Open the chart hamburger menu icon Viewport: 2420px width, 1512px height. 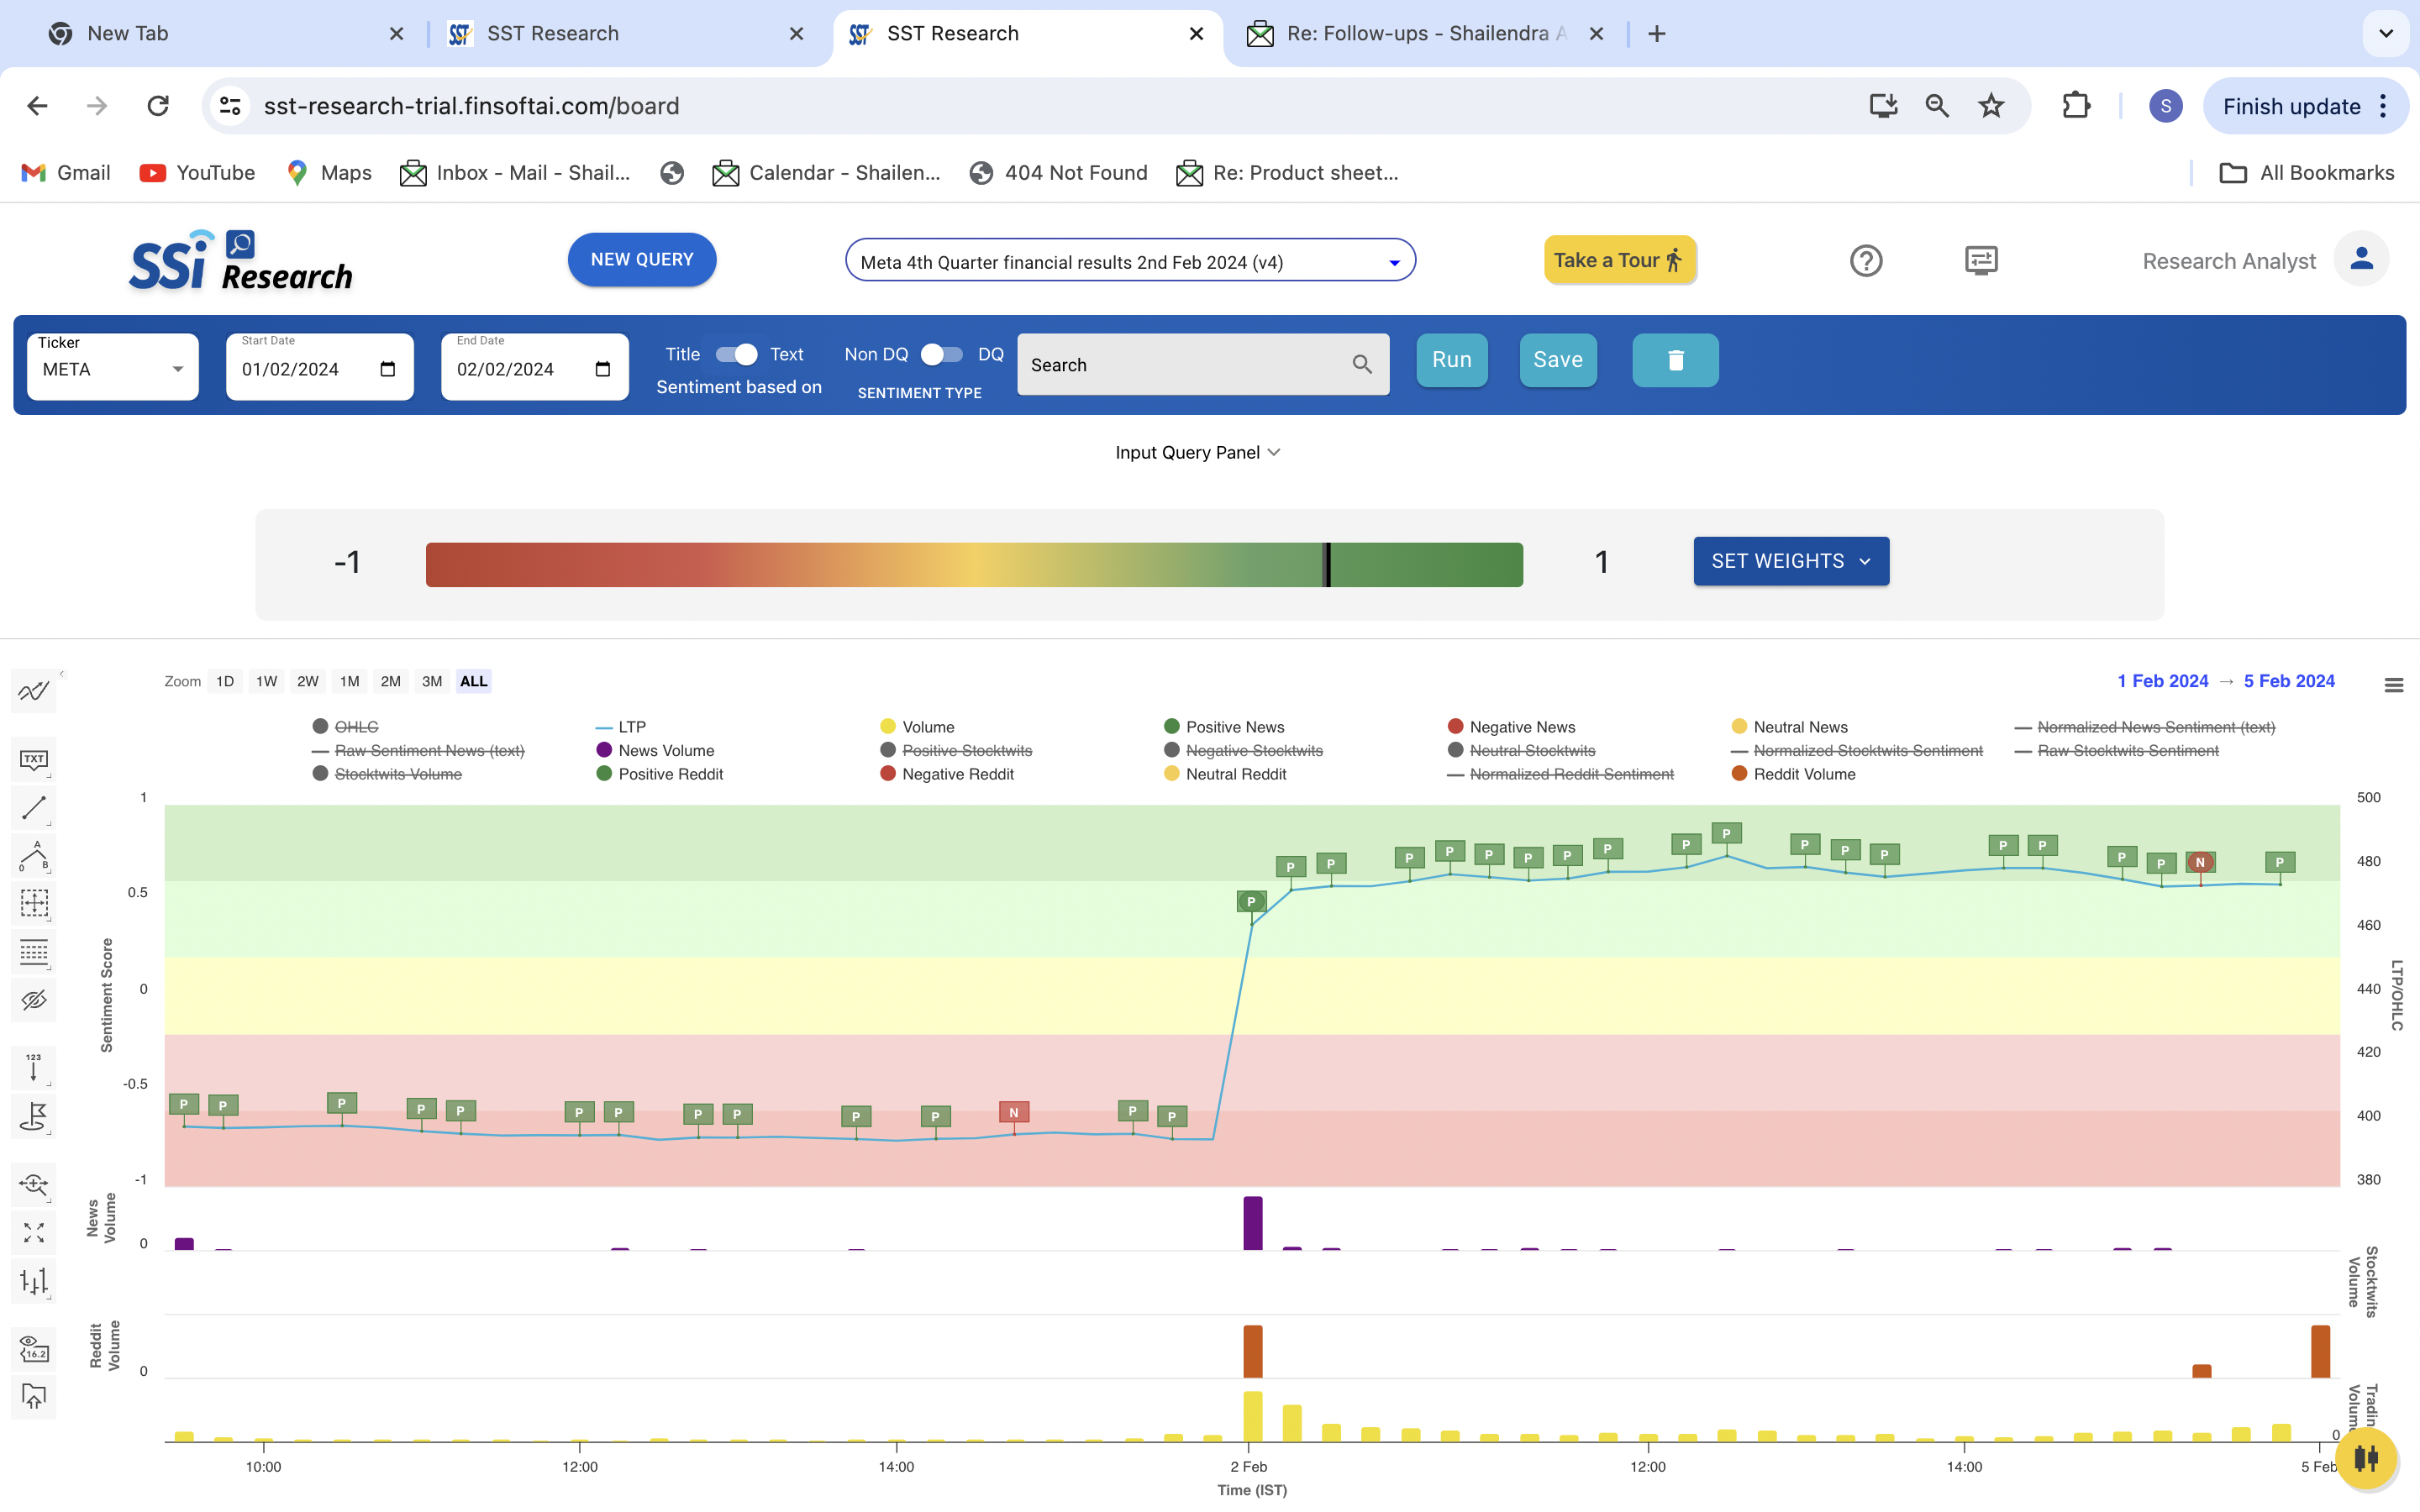coord(2393,685)
